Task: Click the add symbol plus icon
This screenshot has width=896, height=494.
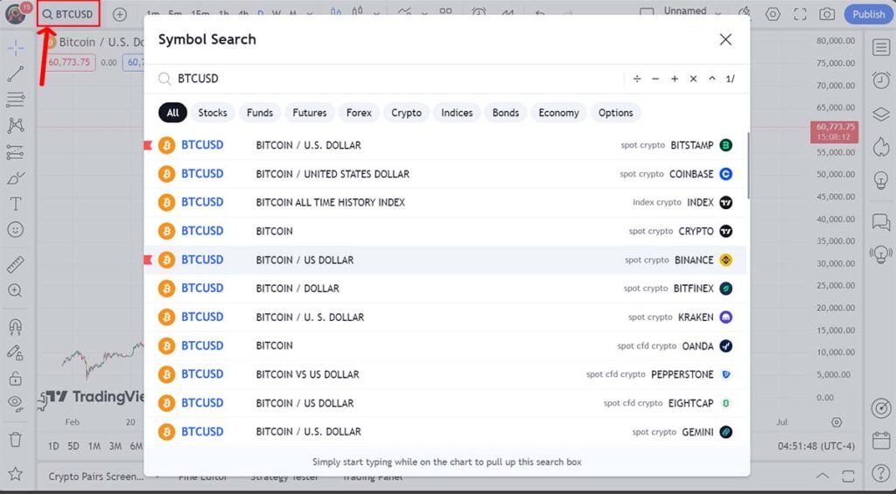Action: [x=120, y=14]
